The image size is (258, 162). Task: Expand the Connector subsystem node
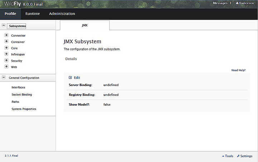[x=6, y=35]
